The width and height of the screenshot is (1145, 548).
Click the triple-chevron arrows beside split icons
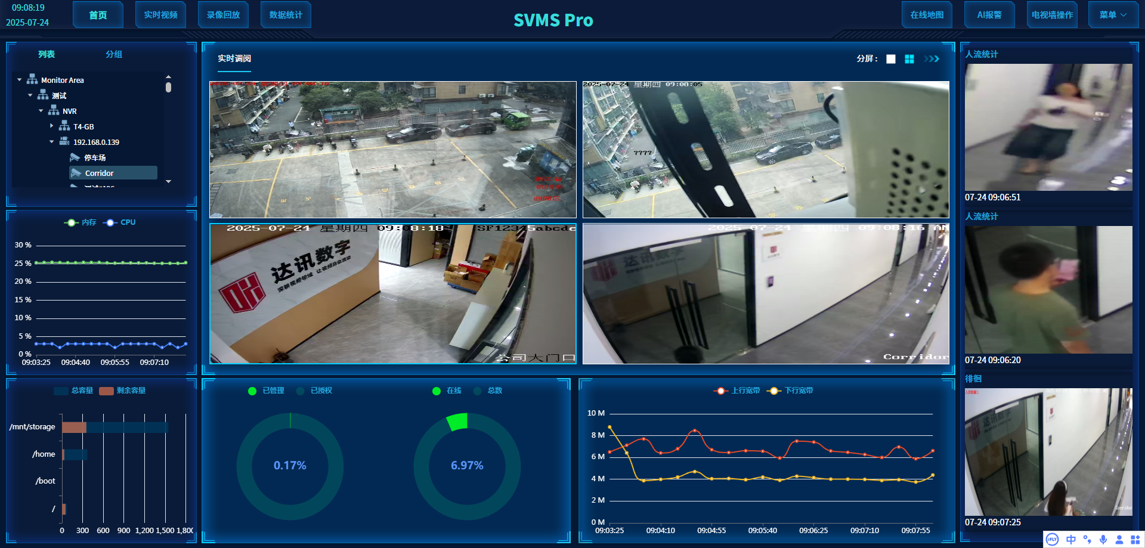click(x=932, y=59)
